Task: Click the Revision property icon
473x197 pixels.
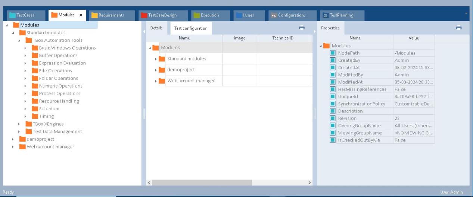Action: (x=333, y=118)
